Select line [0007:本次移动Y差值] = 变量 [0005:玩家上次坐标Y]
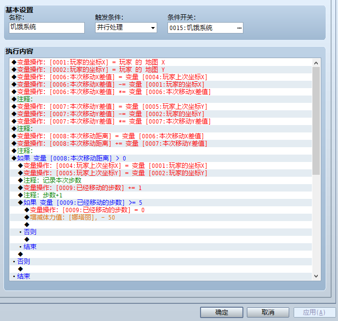Viewport: 338px width, 321px height. (161, 106)
